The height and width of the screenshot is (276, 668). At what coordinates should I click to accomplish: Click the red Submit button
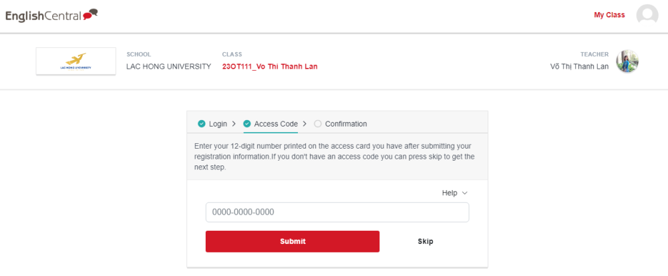[293, 241]
